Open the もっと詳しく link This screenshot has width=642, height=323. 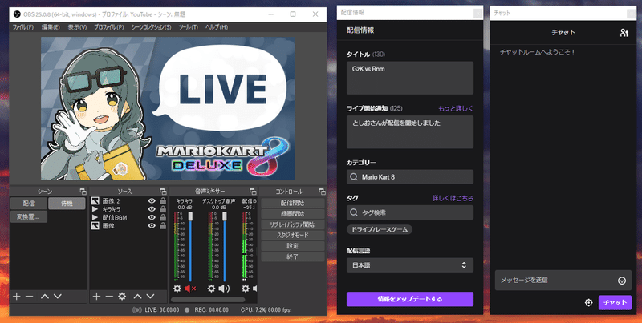pos(455,108)
